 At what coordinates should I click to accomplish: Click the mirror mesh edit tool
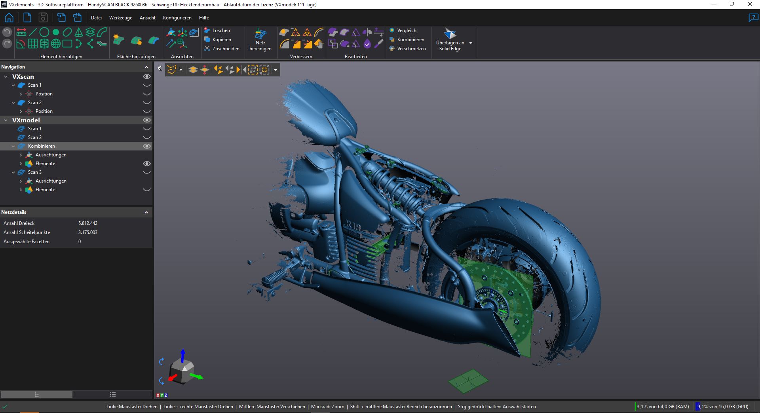(x=367, y=32)
